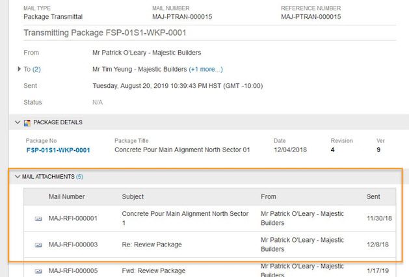
Task: Collapse the Mail Attachments section
Action: pyautogui.click(x=18, y=177)
